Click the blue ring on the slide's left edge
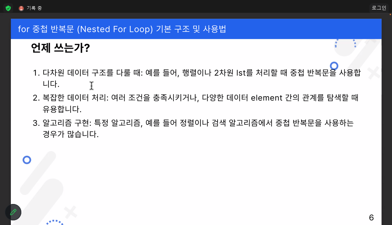The width and height of the screenshot is (392, 225). click(x=27, y=160)
